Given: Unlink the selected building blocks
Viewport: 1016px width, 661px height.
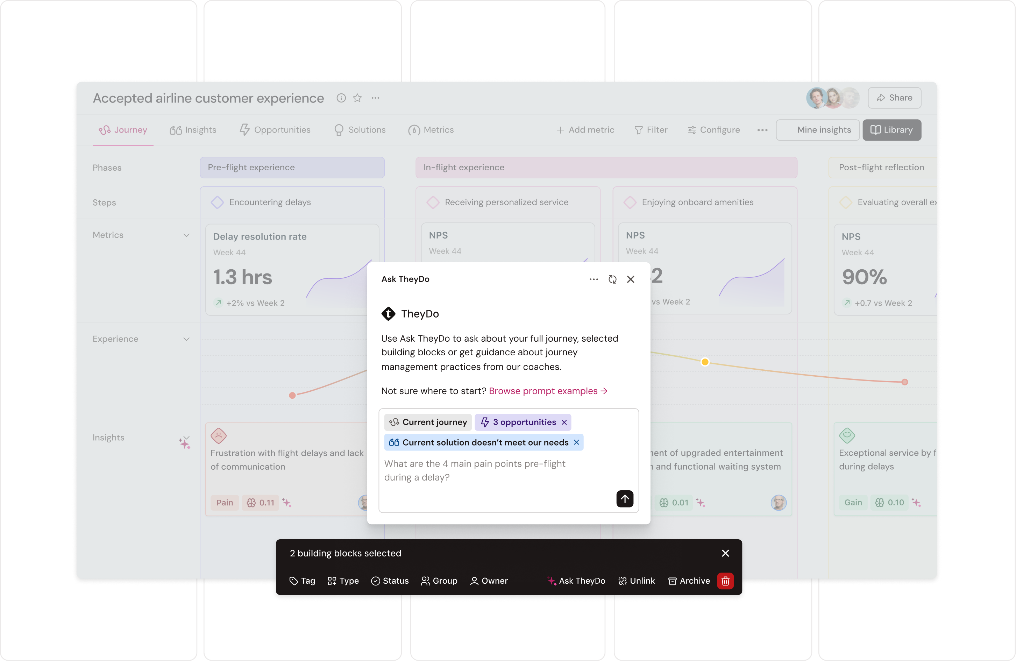Looking at the screenshot, I should point(637,581).
